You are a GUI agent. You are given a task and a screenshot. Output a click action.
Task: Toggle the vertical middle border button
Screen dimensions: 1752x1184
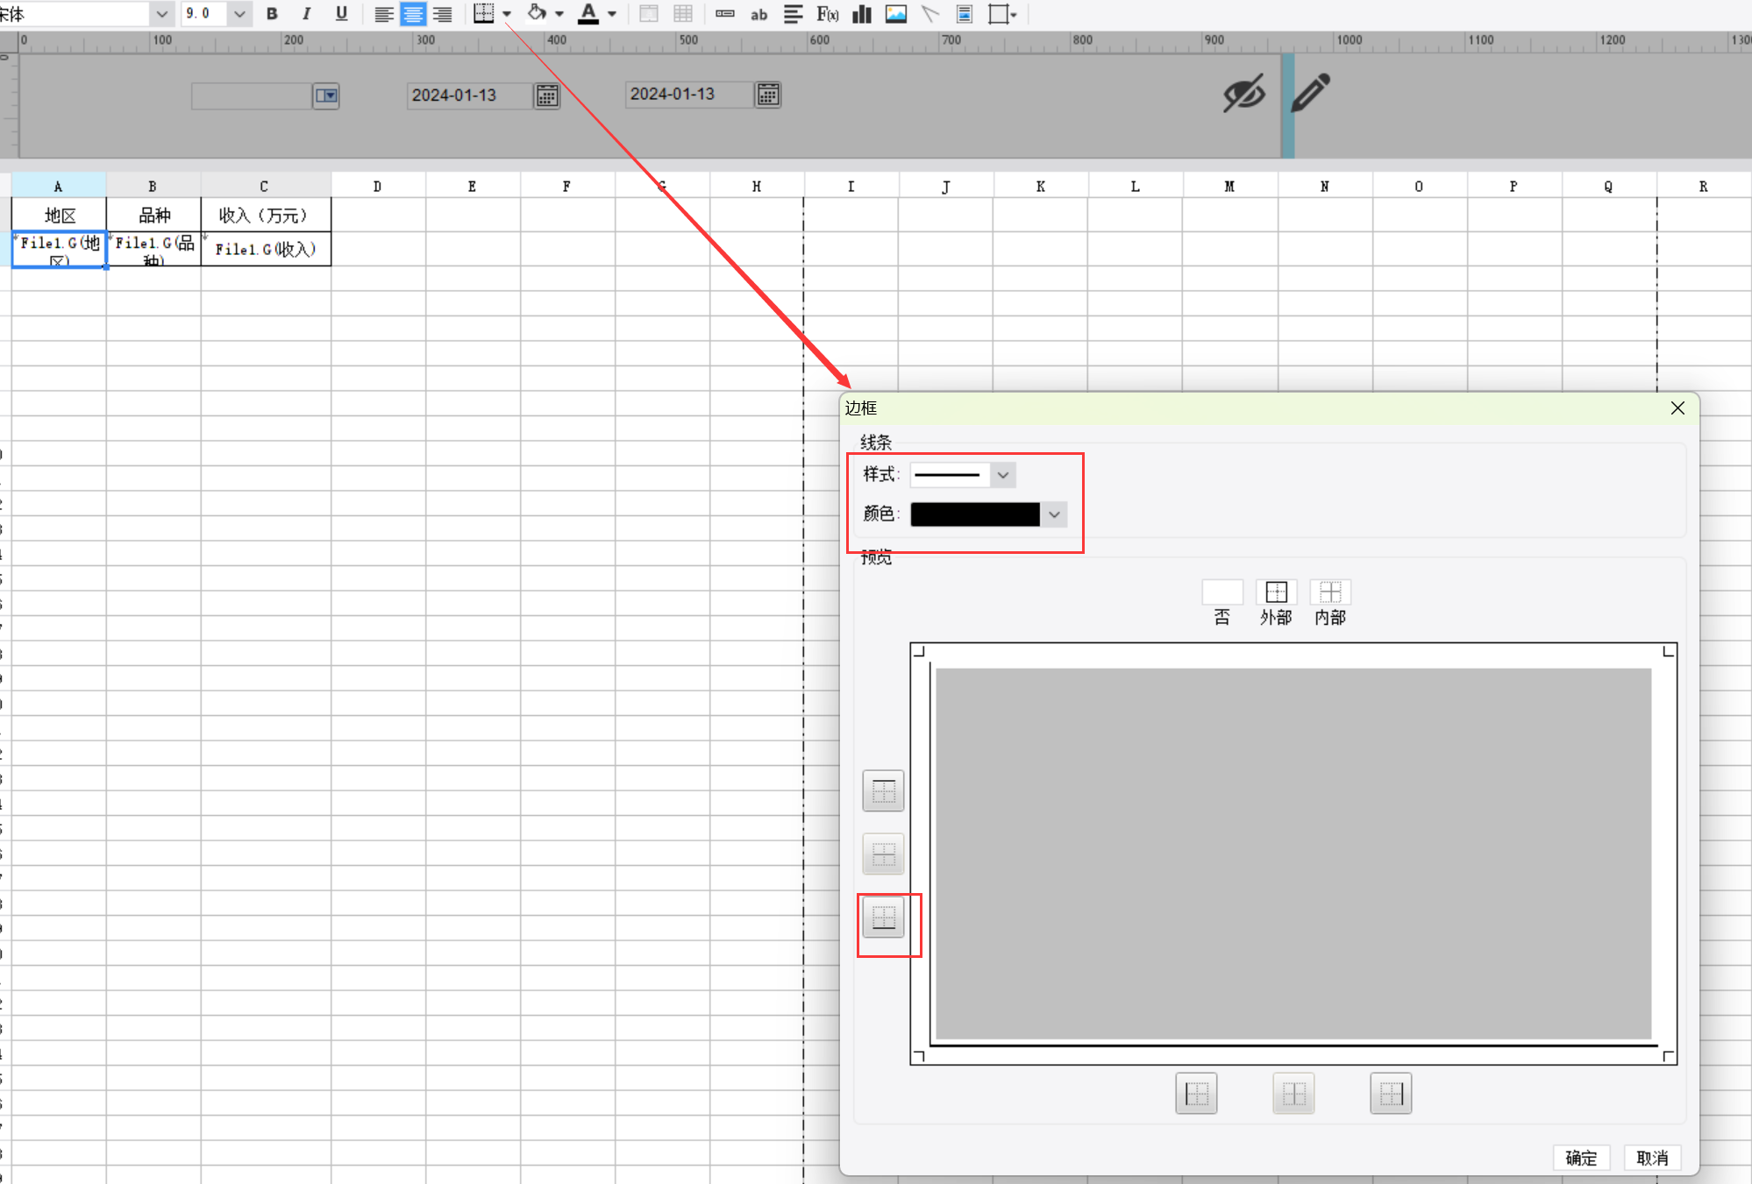pyautogui.click(x=1293, y=1094)
